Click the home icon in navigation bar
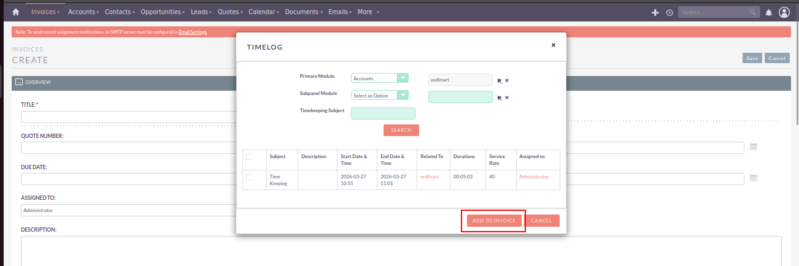This screenshot has width=799, height=266. [16, 12]
